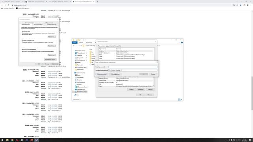Open the Hardware tab in System Properties

coord(49,23)
